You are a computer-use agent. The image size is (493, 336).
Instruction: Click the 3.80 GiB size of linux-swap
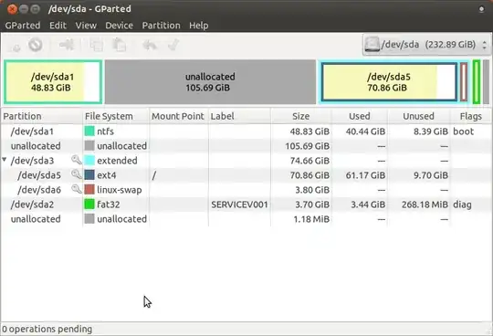tap(312, 190)
